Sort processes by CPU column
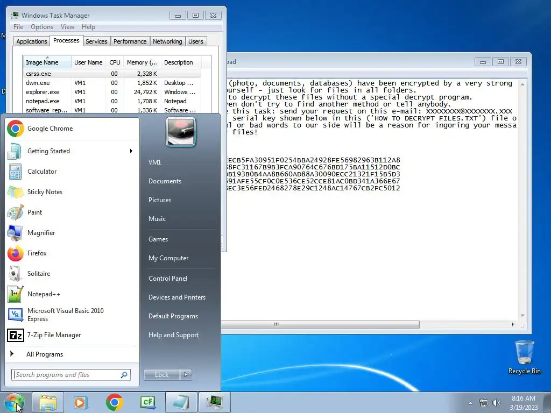Image resolution: width=551 pixels, height=413 pixels. (115, 62)
